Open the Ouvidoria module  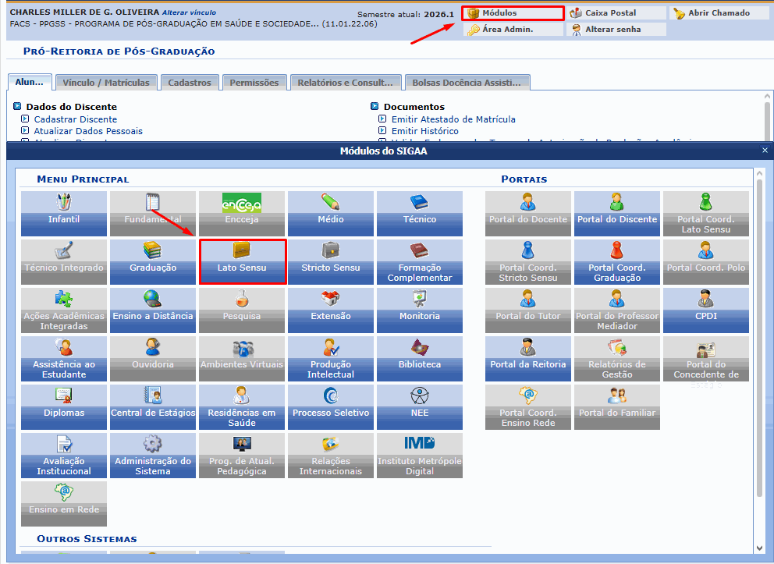[152, 359]
